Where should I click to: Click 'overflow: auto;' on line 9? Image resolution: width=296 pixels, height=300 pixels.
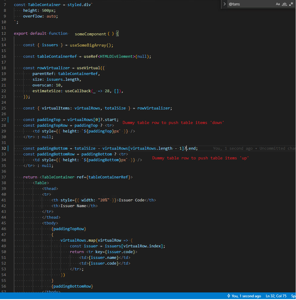click(x=41, y=16)
